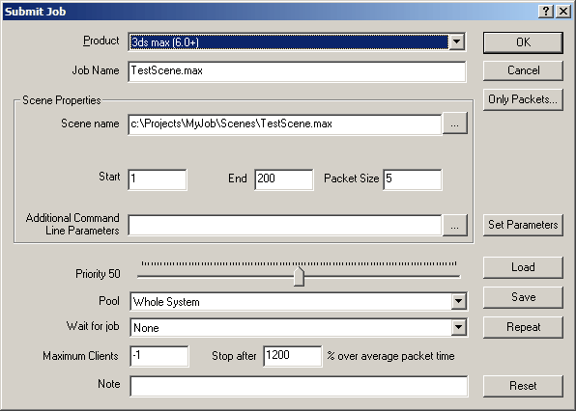Load saved job settings
The image size is (576, 411).
523,267
